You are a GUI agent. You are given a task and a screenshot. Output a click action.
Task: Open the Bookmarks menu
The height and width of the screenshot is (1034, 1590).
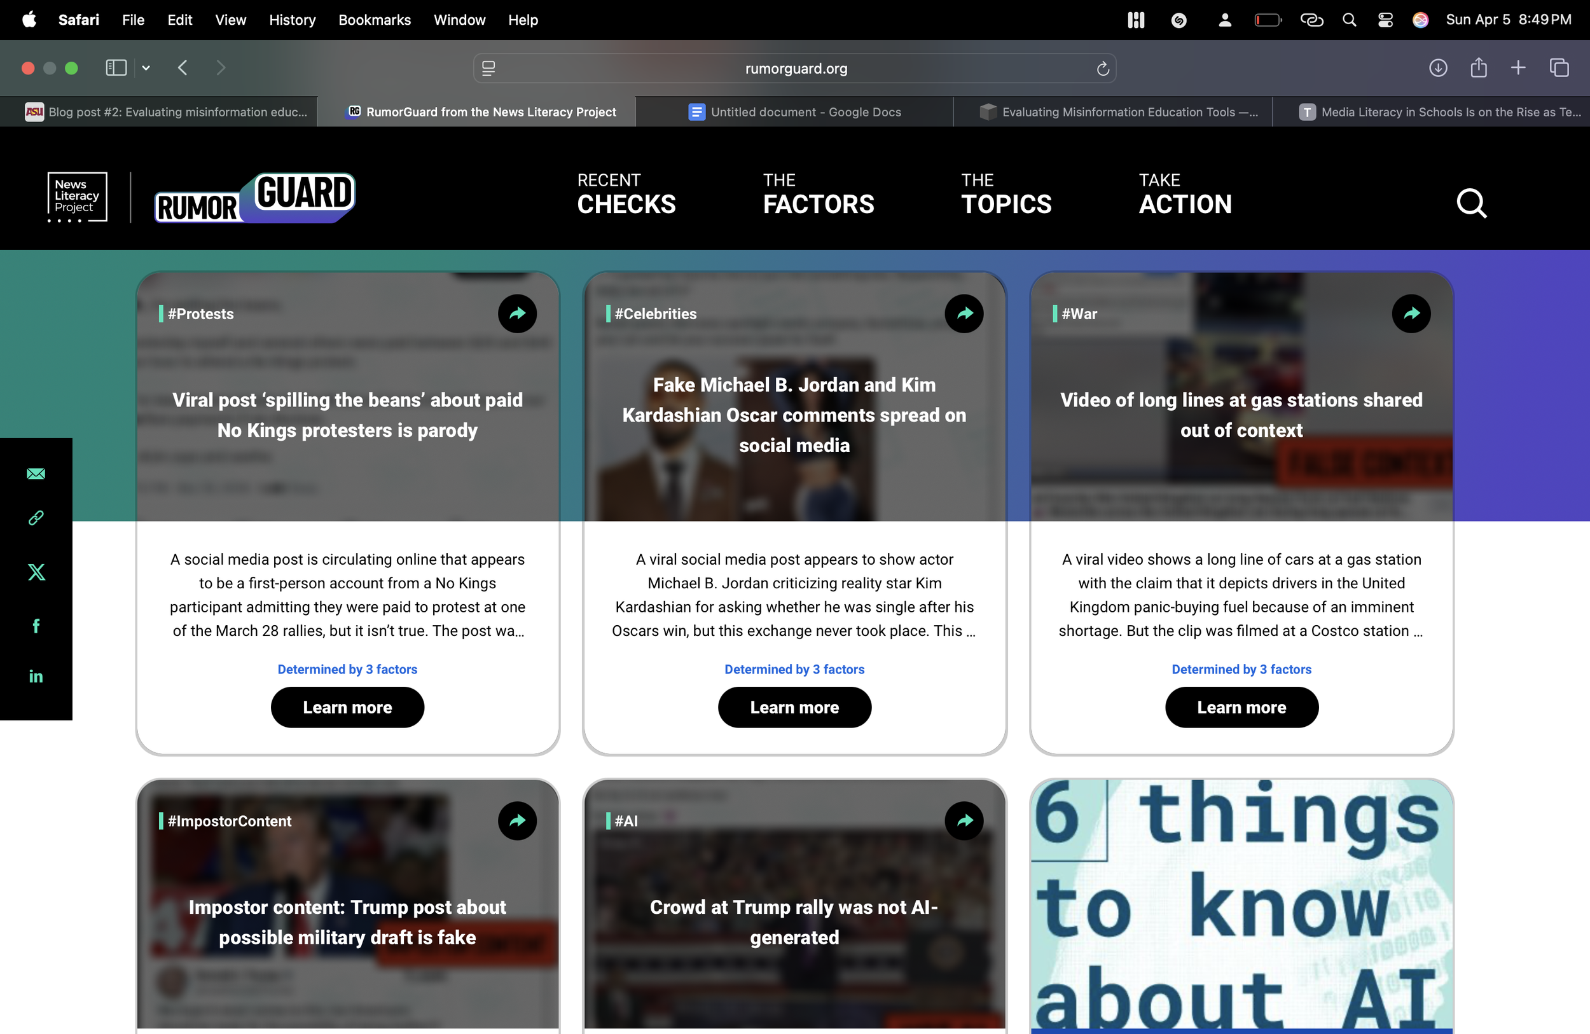(374, 19)
